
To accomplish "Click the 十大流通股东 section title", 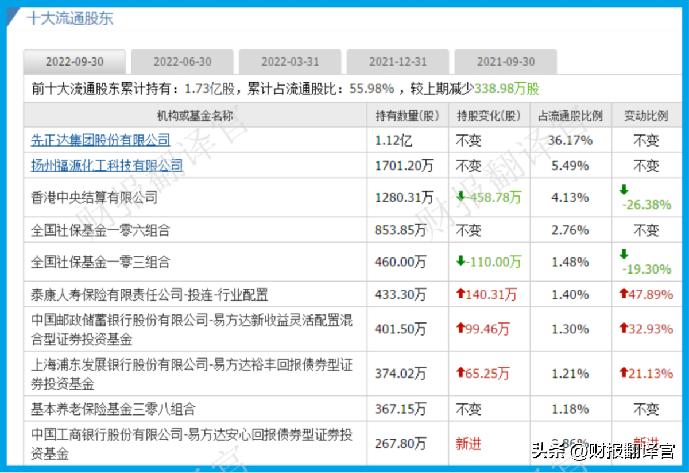I will pos(70,18).
